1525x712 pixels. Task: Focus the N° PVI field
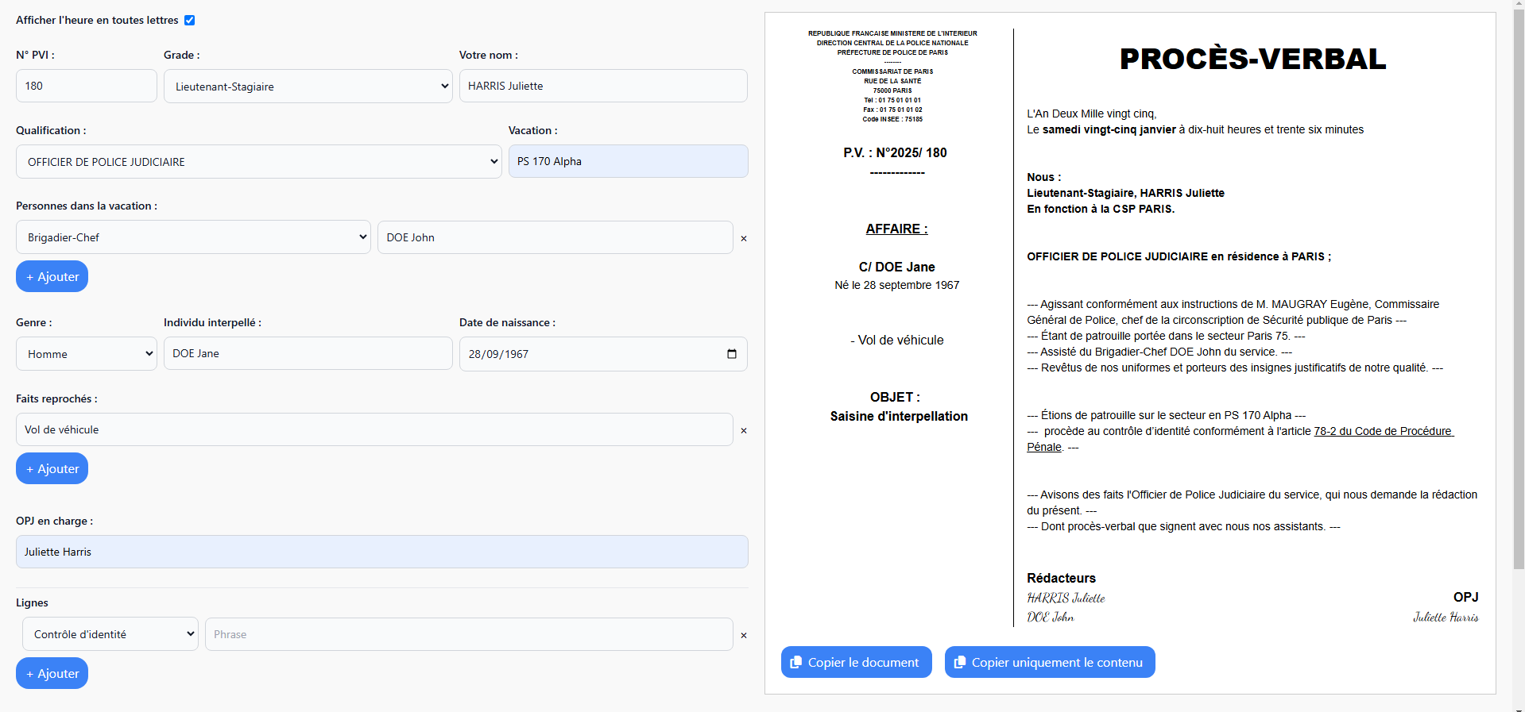(87, 86)
